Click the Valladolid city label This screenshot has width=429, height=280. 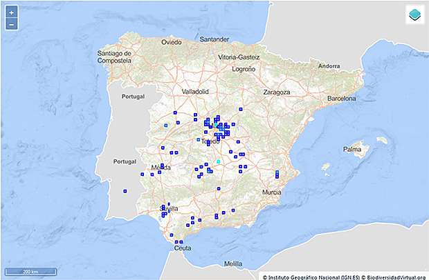pyautogui.click(x=194, y=91)
